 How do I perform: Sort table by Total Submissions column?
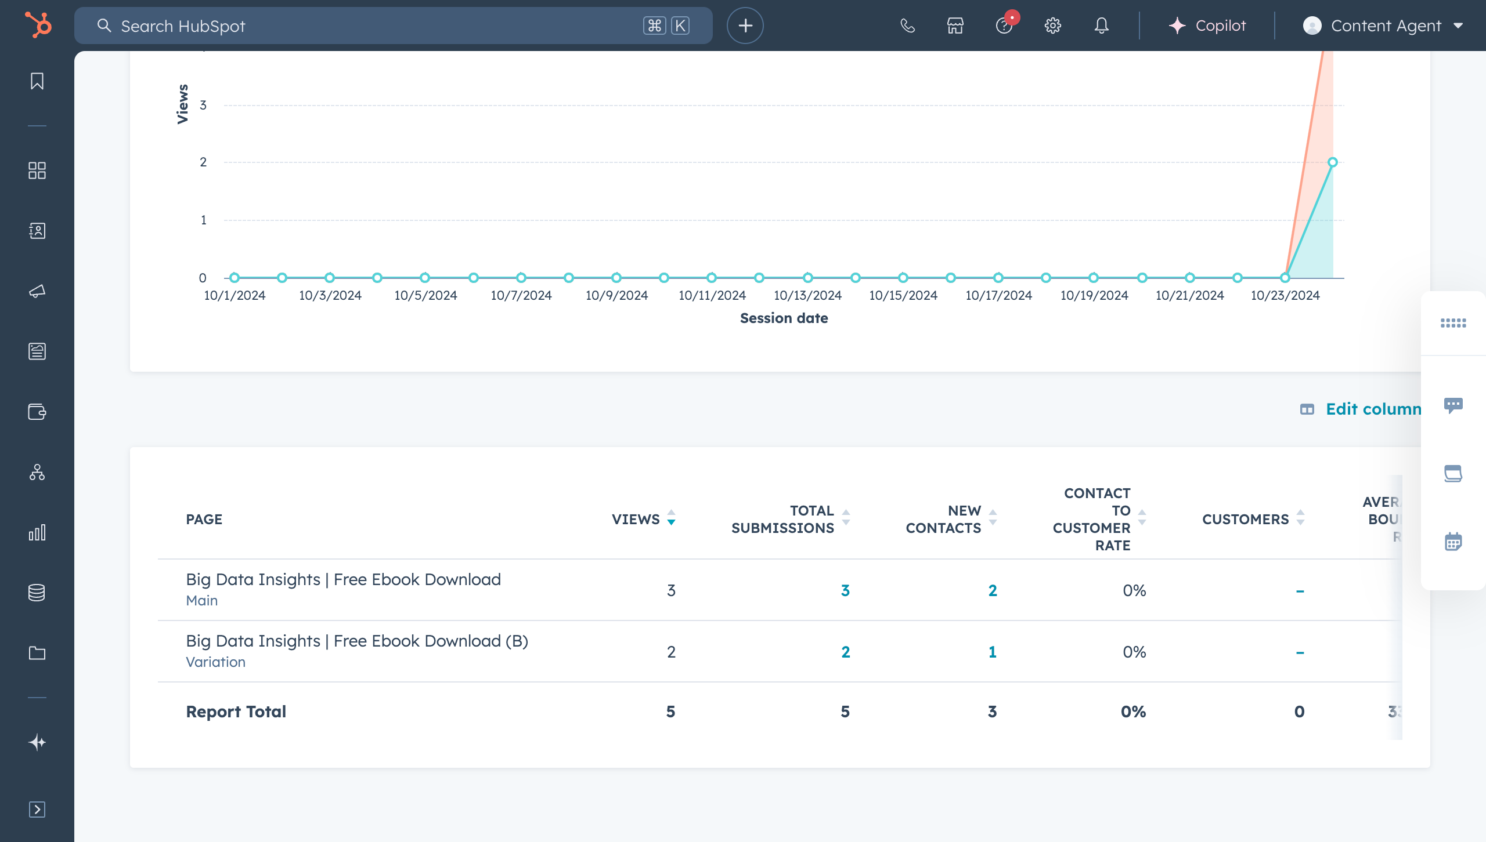click(791, 519)
